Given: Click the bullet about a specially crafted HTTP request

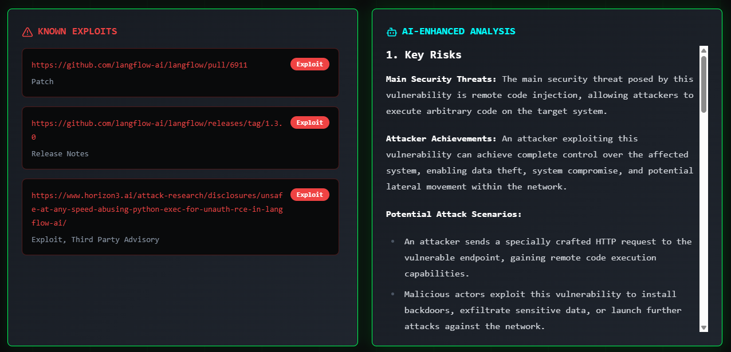Looking at the screenshot, I should (548, 258).
